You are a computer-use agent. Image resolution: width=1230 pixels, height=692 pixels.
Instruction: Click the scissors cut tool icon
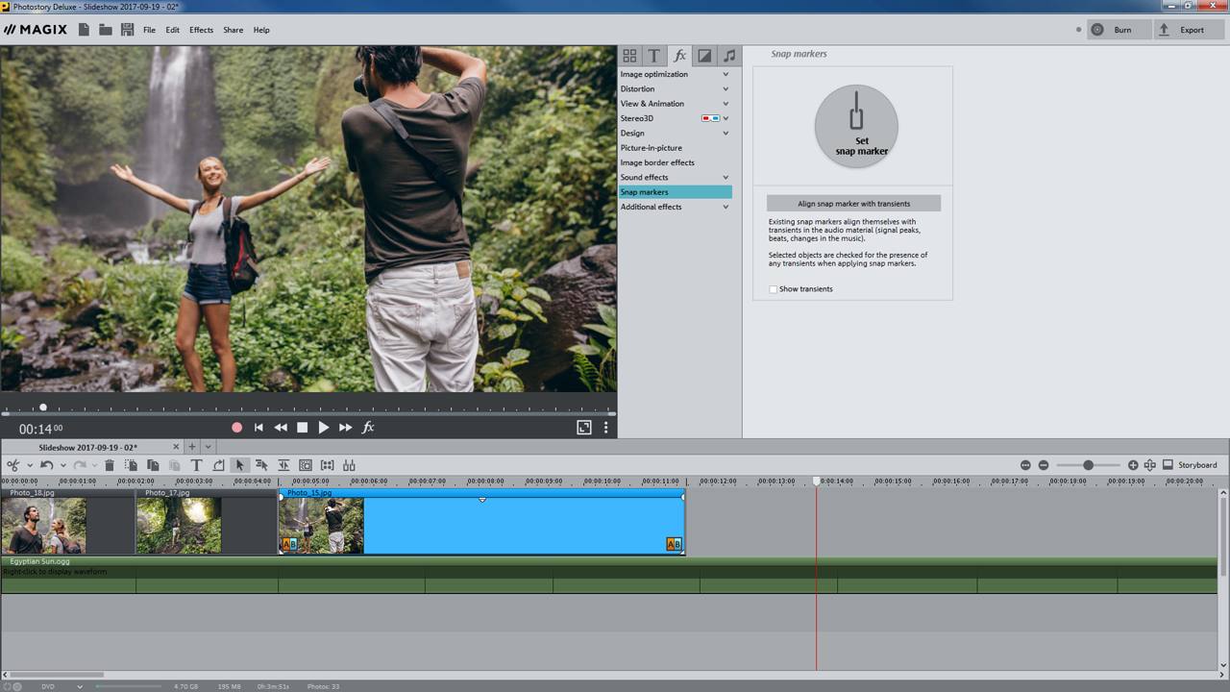(x=13, y=465)
